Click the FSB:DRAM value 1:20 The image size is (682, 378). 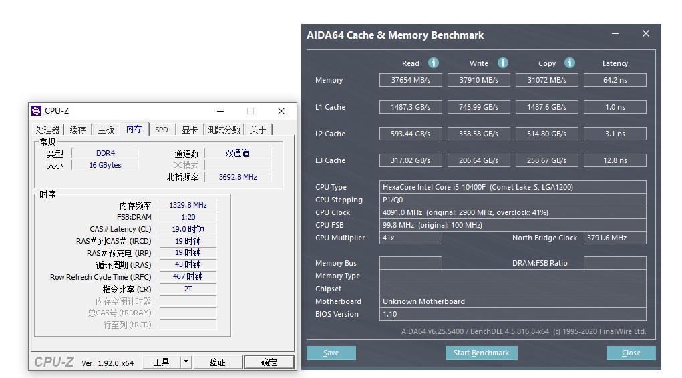(x=188, y=217)
